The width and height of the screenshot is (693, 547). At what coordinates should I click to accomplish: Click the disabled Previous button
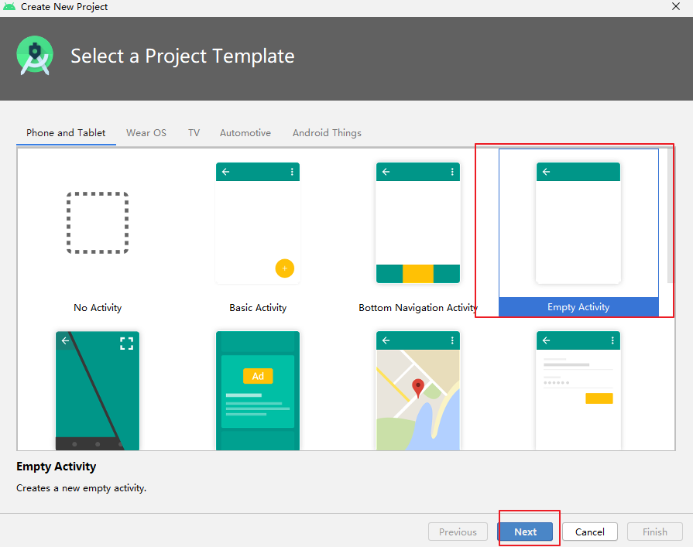(458, 532)
